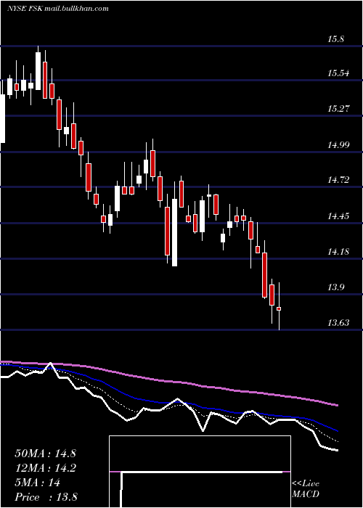
Task: Click the Price : 13.8 readout
Action: click(46, 497)
